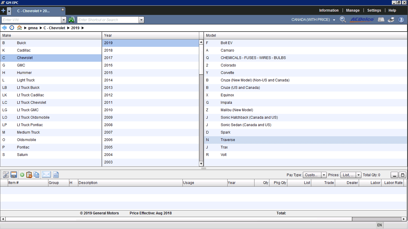This screenshot has height=229, width=408.
Task: Expand the VIN history dropdown
Action: 64,20
